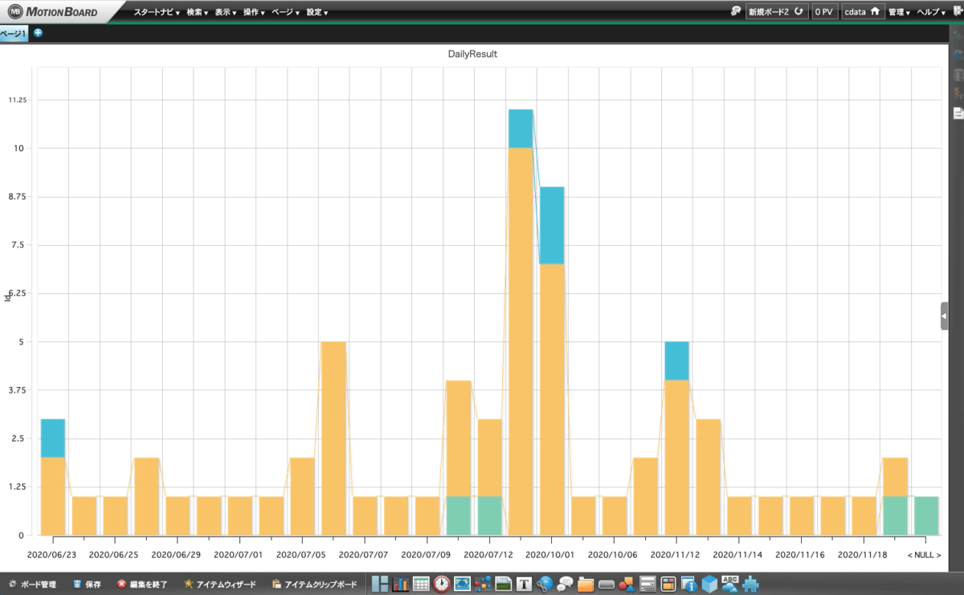Image resolution: width=964 pixels, height=595 pixels.
Task: Click the 保存 save button
Action: 87,585
